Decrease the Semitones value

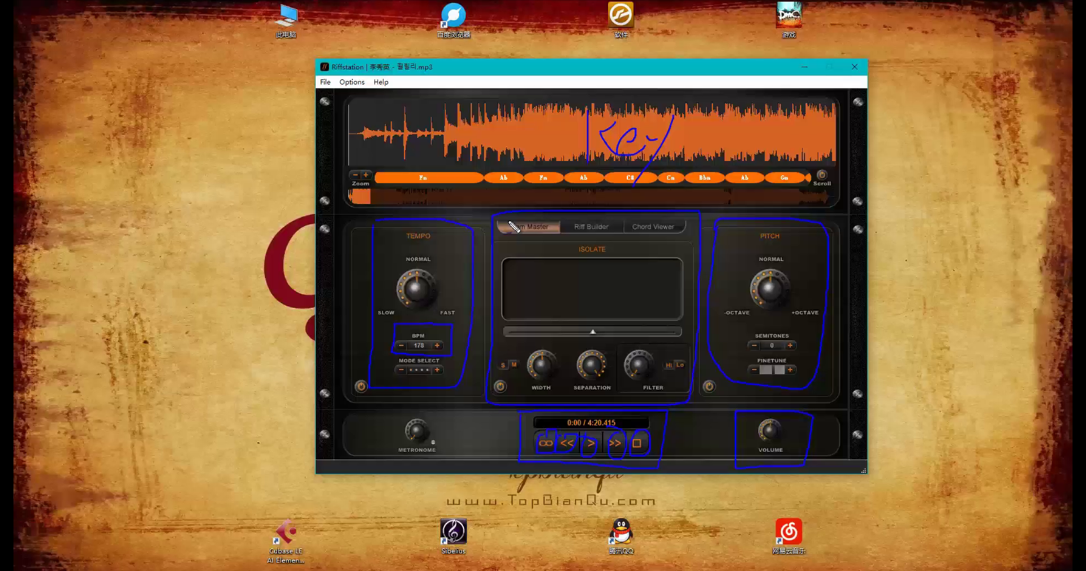click(x=754, y=345)
